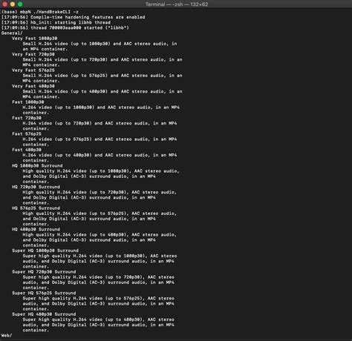Click the 'Super HQ 1080p30 Surround' preset name

tap(45, 251)
